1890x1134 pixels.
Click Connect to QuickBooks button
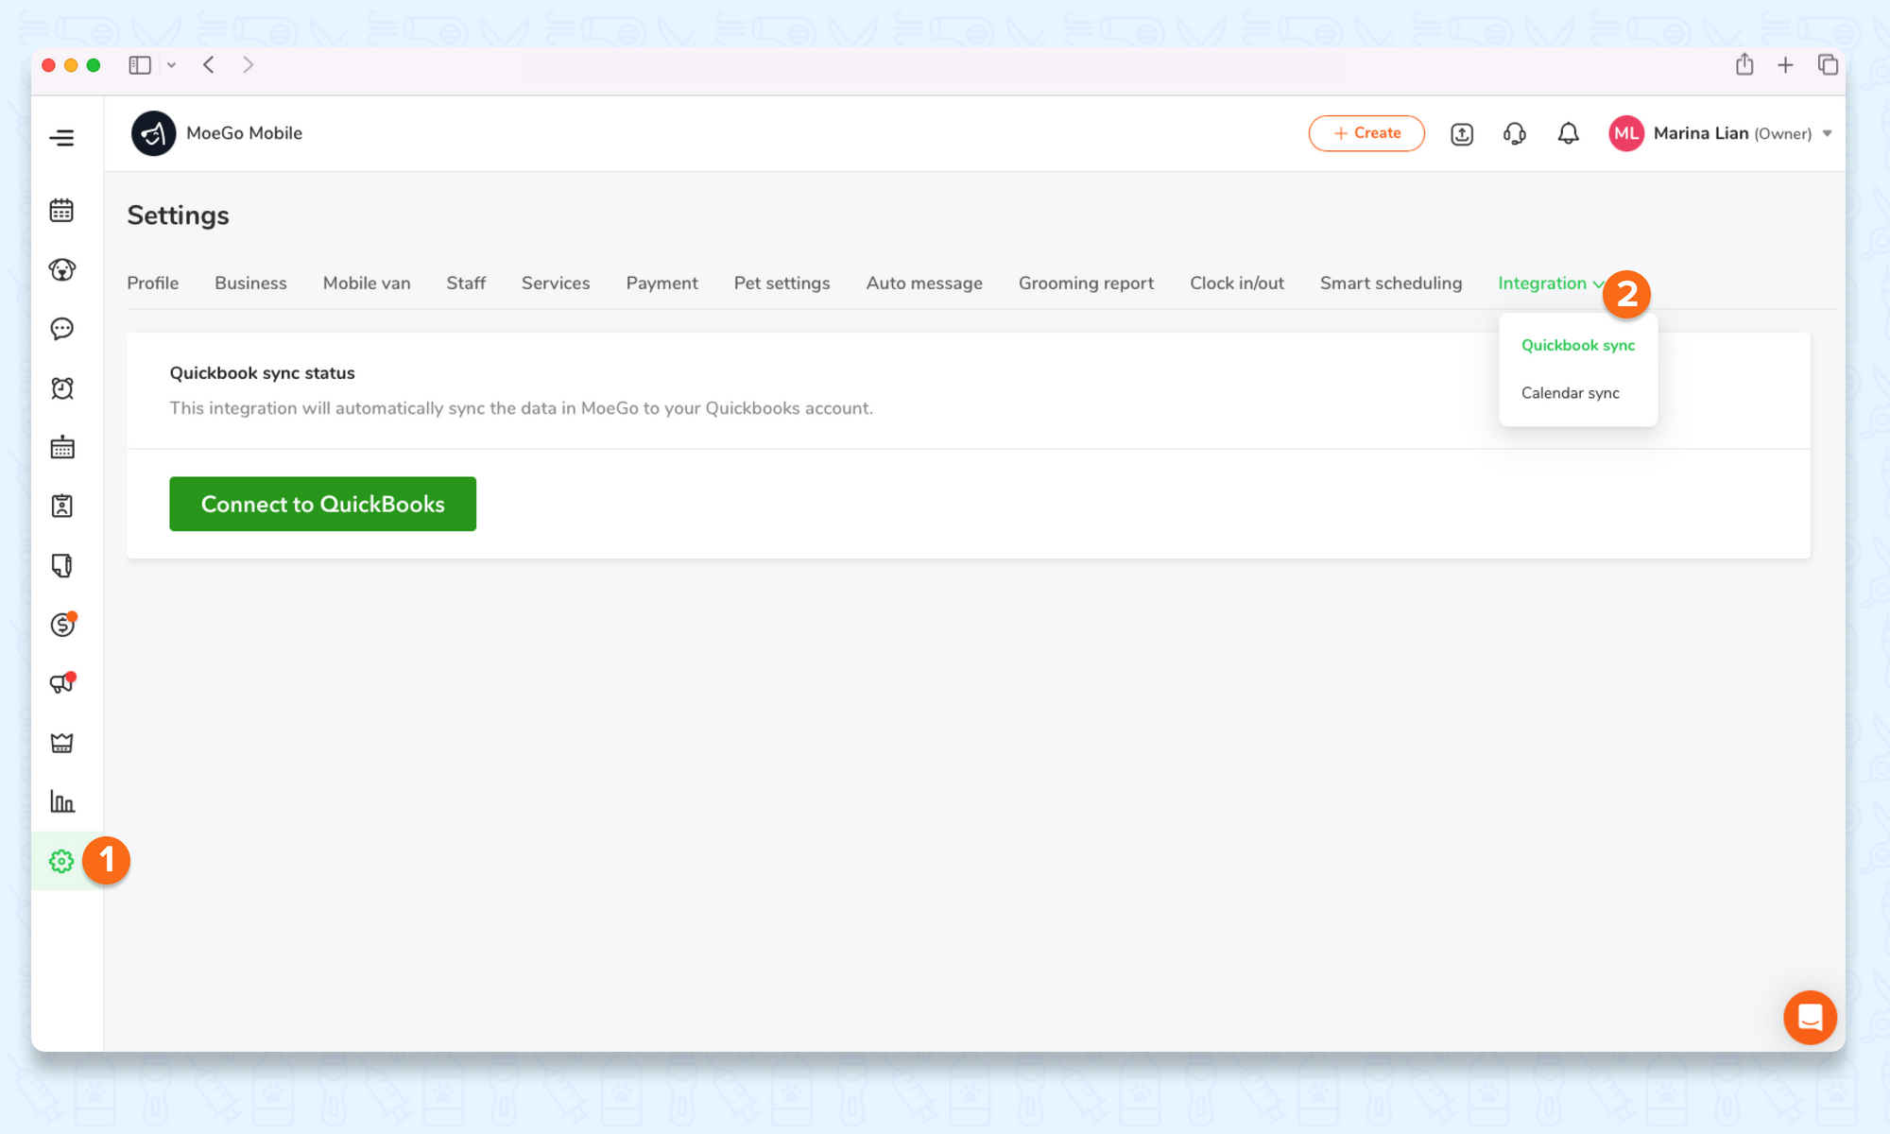[322, 504]
